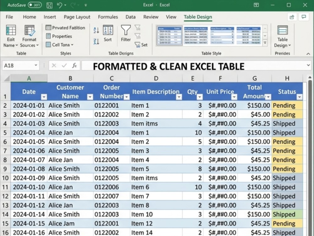Screen dimensions: 314x236
Task: Apply the third table style thumbnail
Action: [x=222, y=36]
